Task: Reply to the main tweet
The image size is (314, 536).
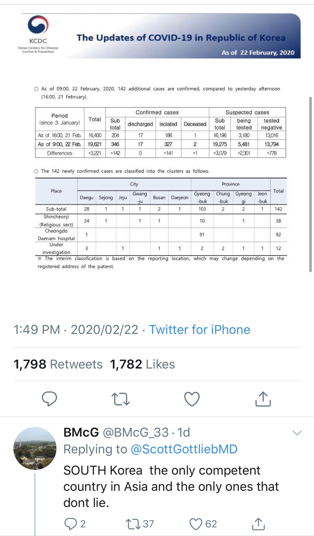Action: (x=49, y=399)
